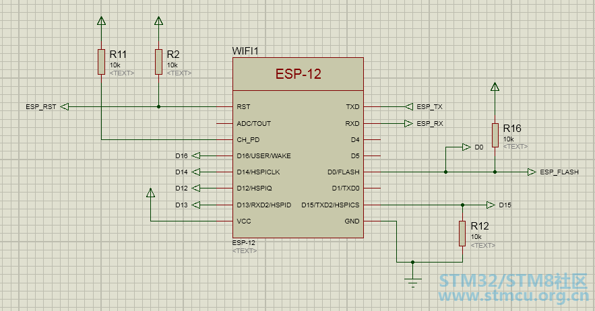Image resolution: width=595 pixels, height=311 pixels.
Task: Select the ESP-12 chip title header
Action: tap(299, 74)
